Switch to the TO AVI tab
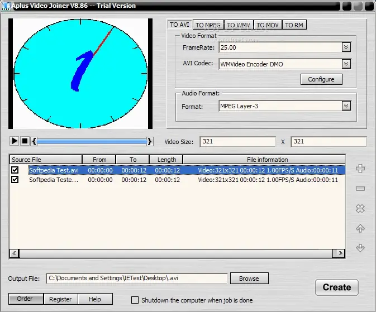The height and width of the screenshot is (312, 376). tap(179, 25)
